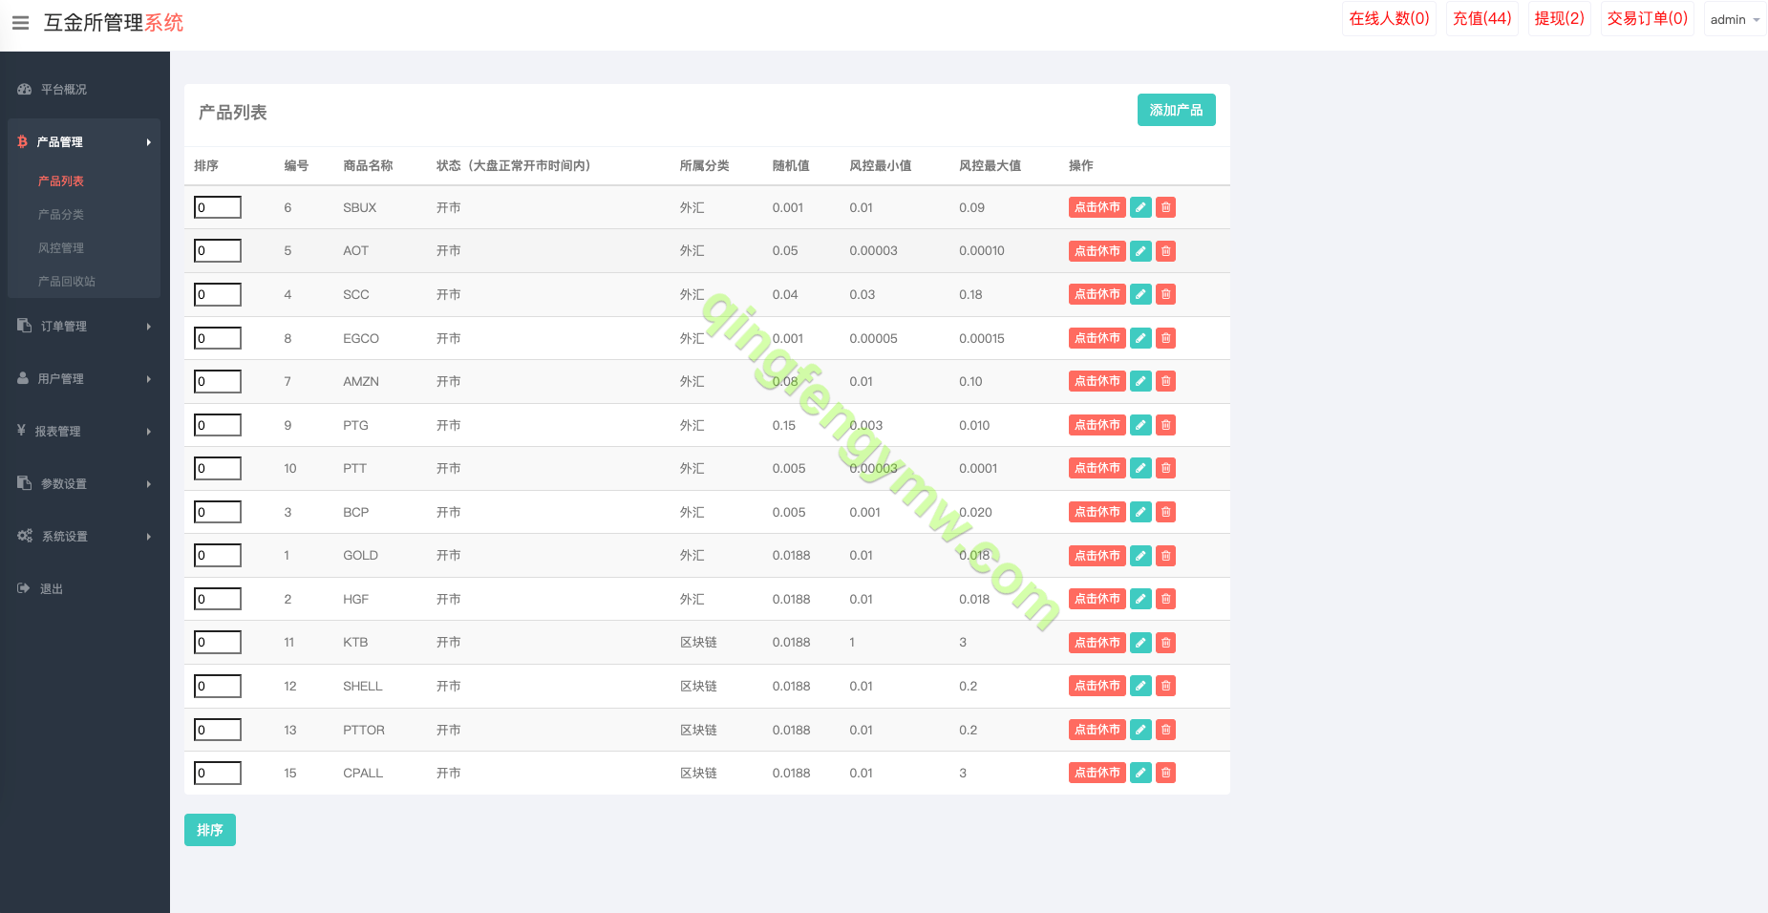Click the 区块链 category in SHELL row

698,686
